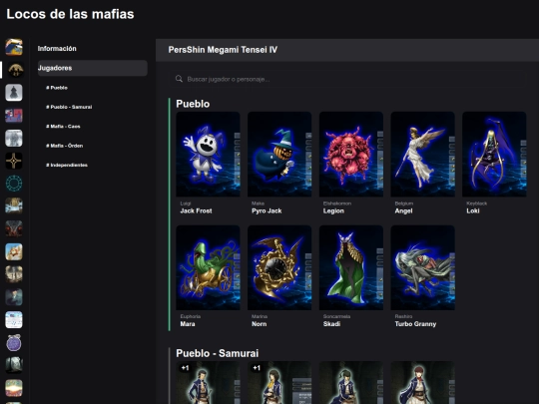
Task: Open the grey hooded silhouette sidebar icon
Action: click(x=14, y=93)
